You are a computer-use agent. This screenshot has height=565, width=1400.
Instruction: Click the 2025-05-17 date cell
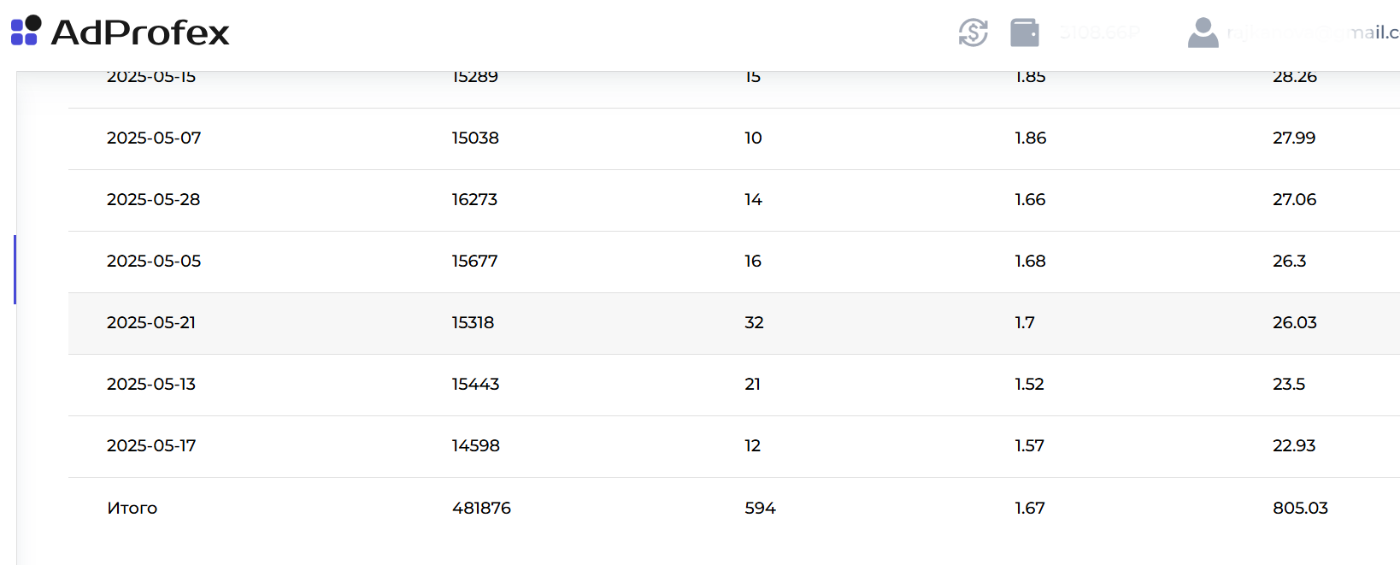pyautogui.click(x=151, y=445)
